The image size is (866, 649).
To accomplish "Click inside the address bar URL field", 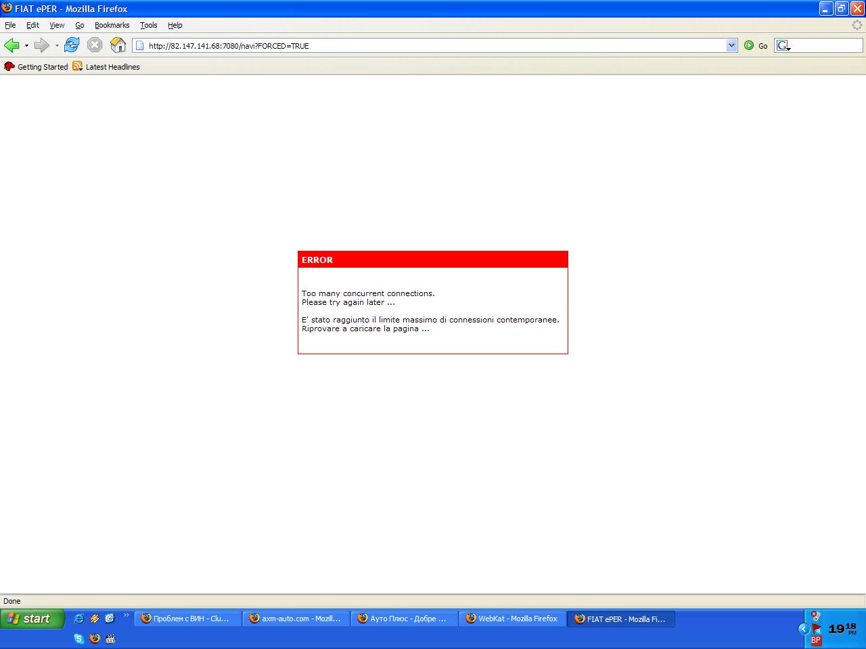I will [433, 45].
